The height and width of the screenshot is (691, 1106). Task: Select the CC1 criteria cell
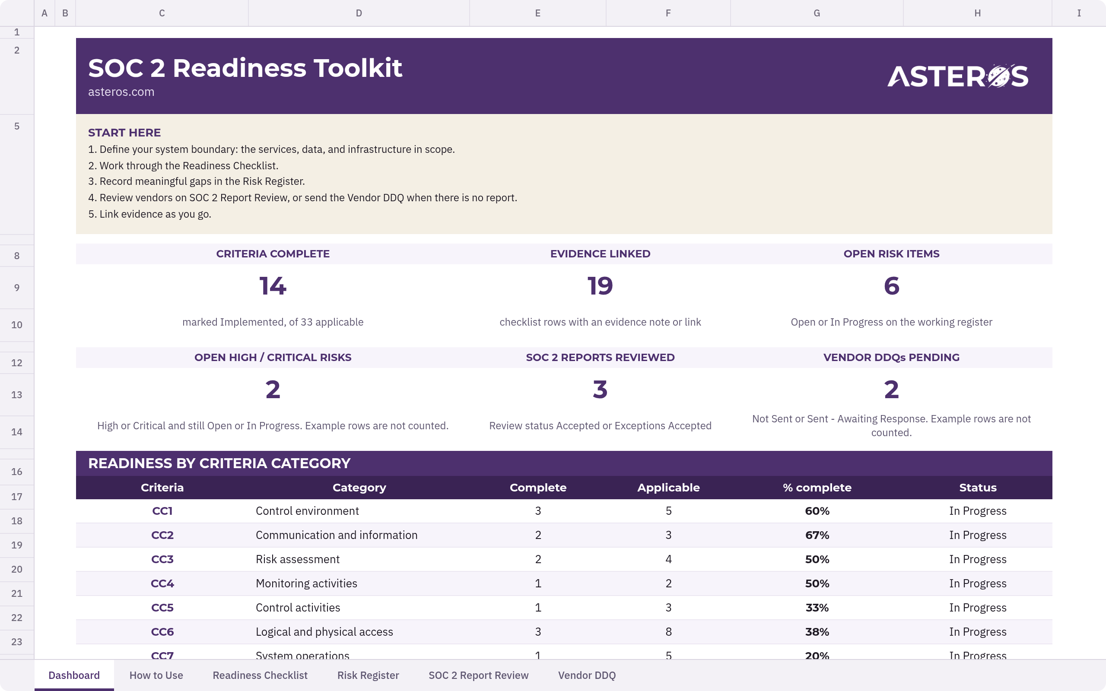[x=162, y=511]
